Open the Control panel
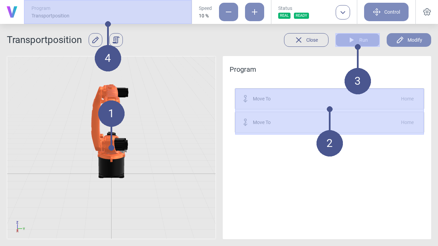Image resolution: width=438 pixels, height=246 pixels. 386,12
